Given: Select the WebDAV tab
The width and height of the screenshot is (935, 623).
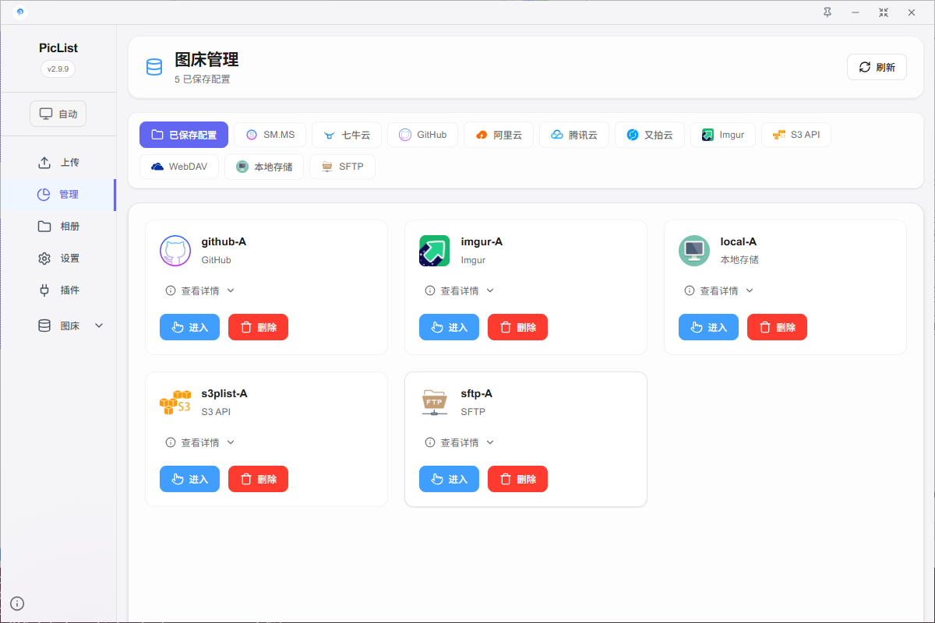Looking at the screenshot, I should pyautogui.click(x=179, y=167).
